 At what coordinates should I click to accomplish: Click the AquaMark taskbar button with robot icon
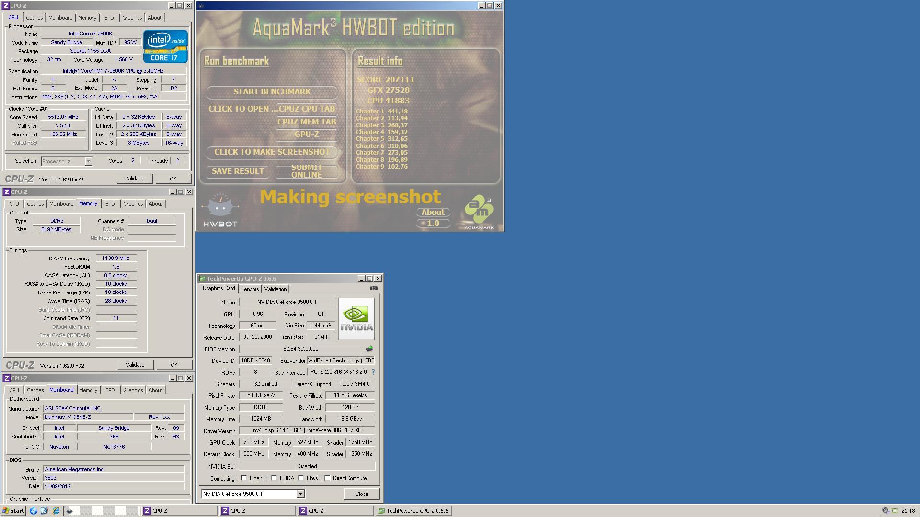(x=101, y=511)
